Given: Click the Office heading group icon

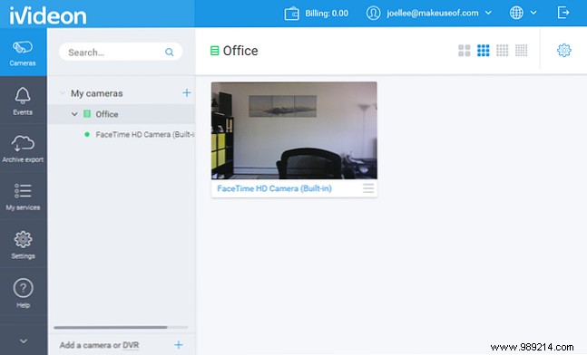Looking at the screenshot, I should (214, 51).
